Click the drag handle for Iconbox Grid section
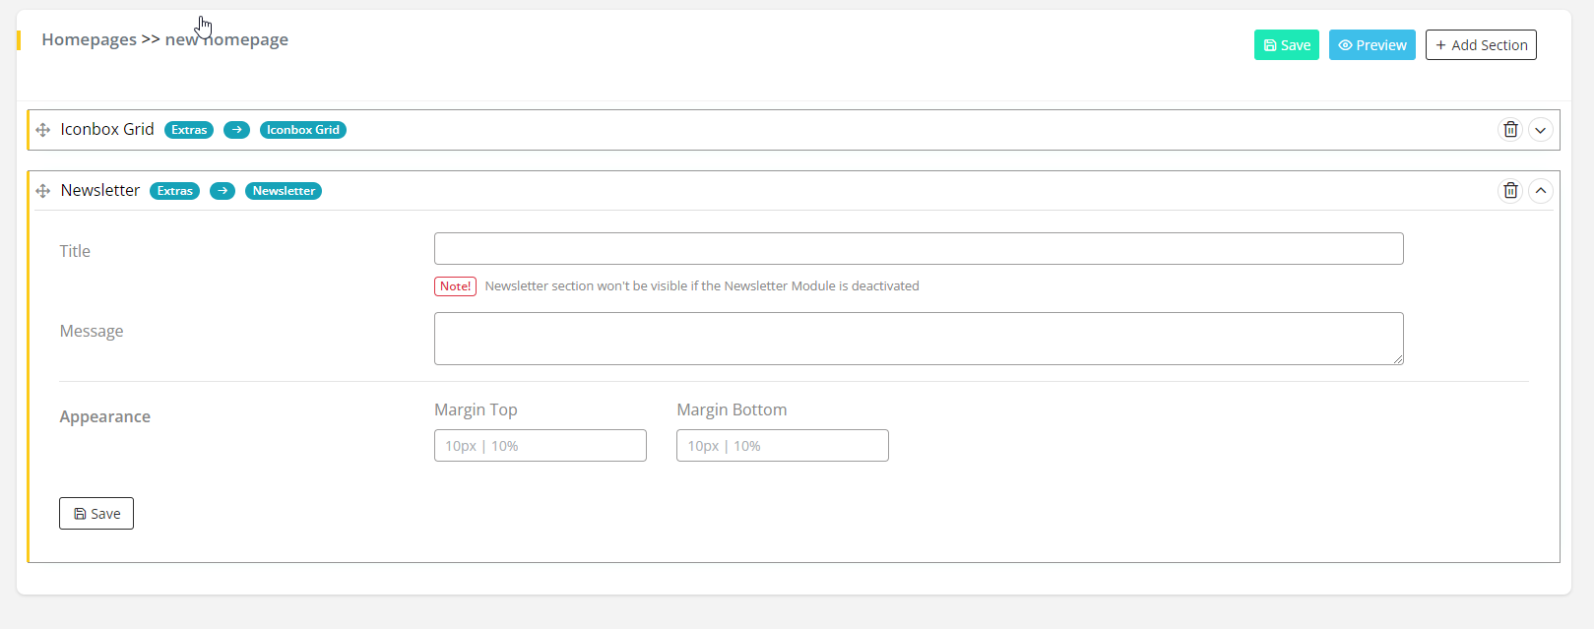 [x=42, y=130]
